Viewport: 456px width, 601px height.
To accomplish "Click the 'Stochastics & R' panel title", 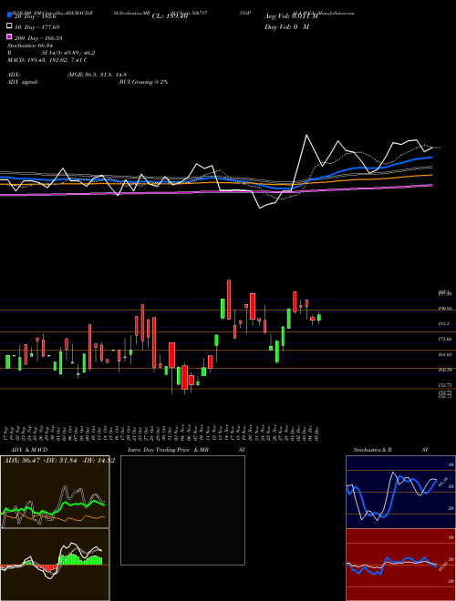I will tap(373, 450).
